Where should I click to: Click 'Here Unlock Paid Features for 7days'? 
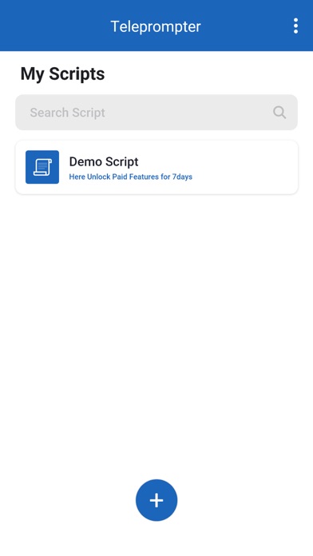tap(130, 177)
